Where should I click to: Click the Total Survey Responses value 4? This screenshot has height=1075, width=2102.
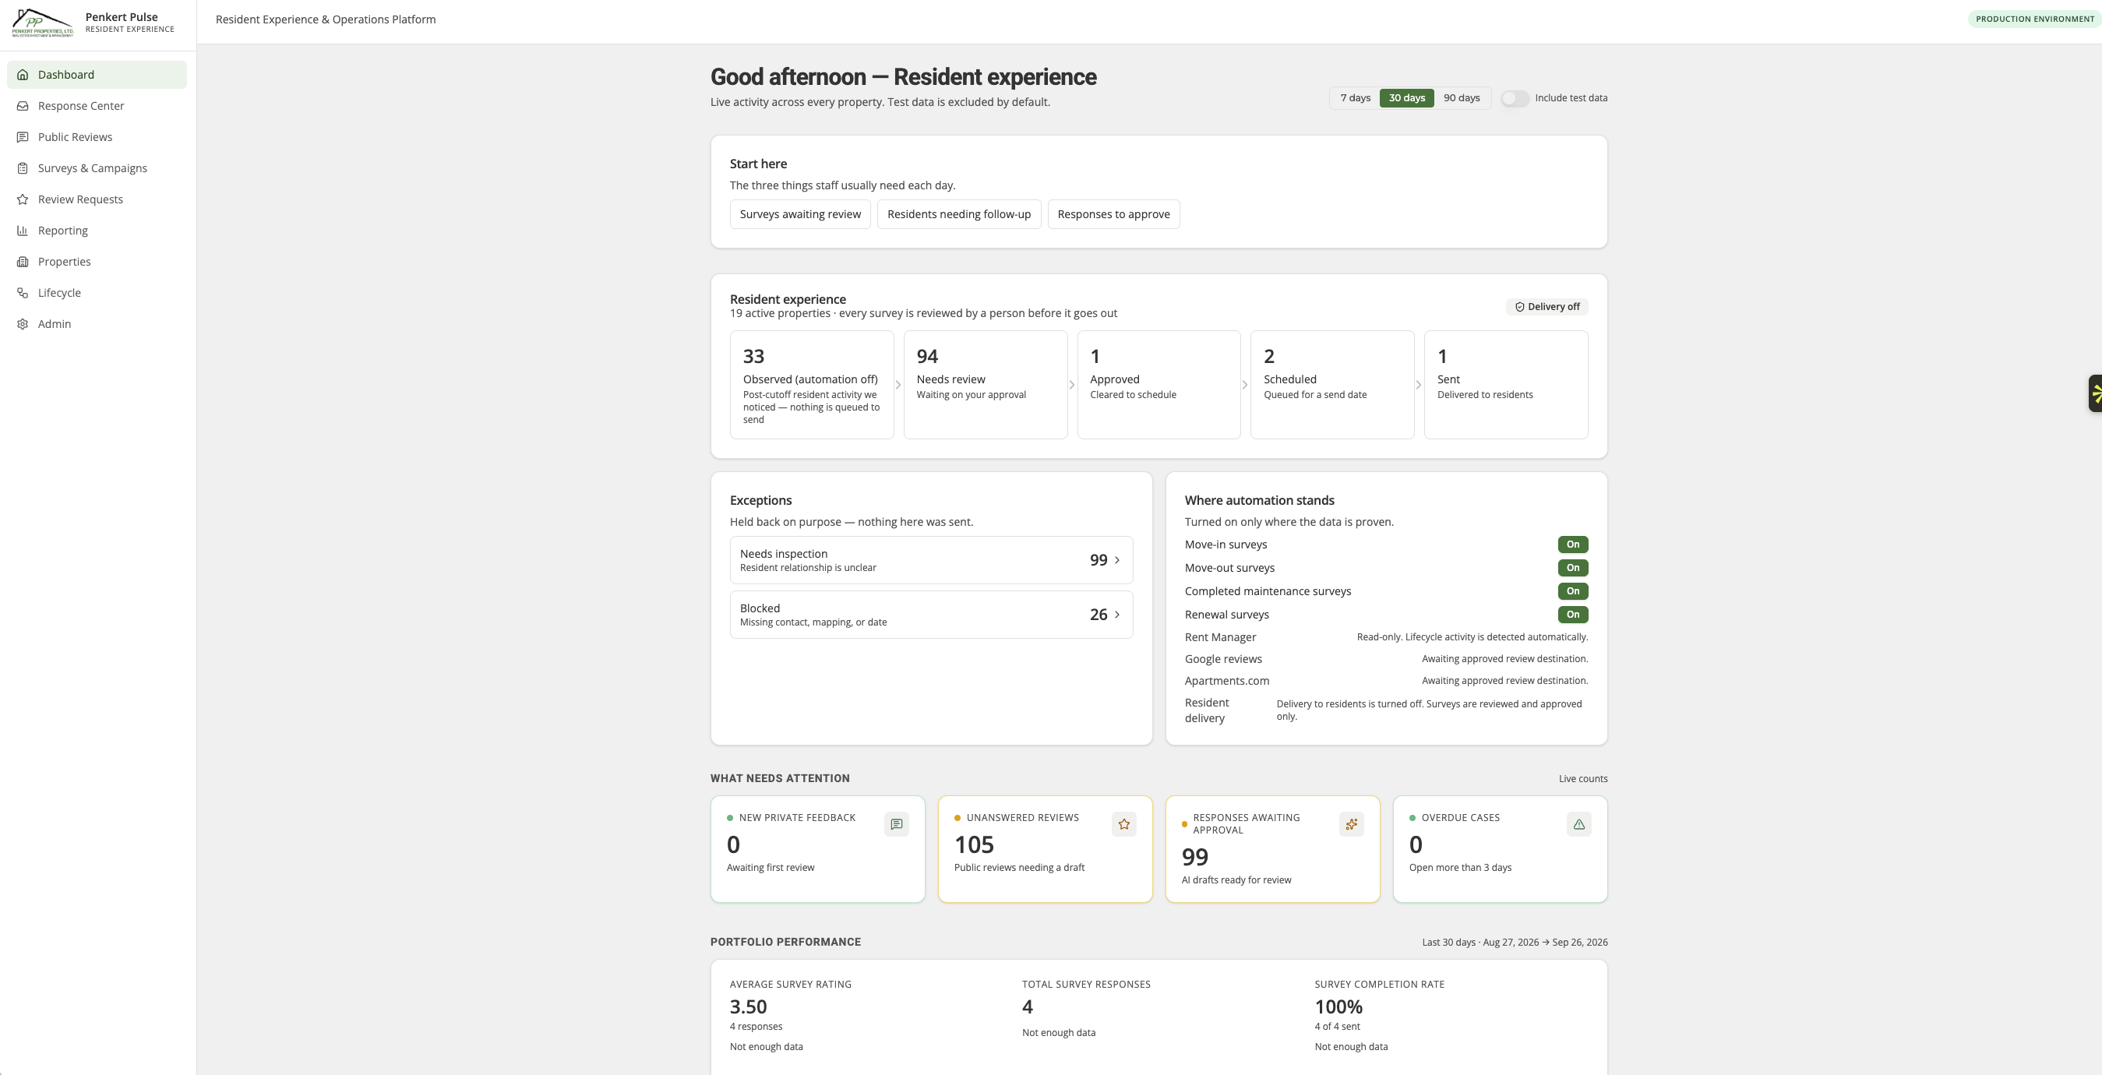click(x=1028, y=1006)
